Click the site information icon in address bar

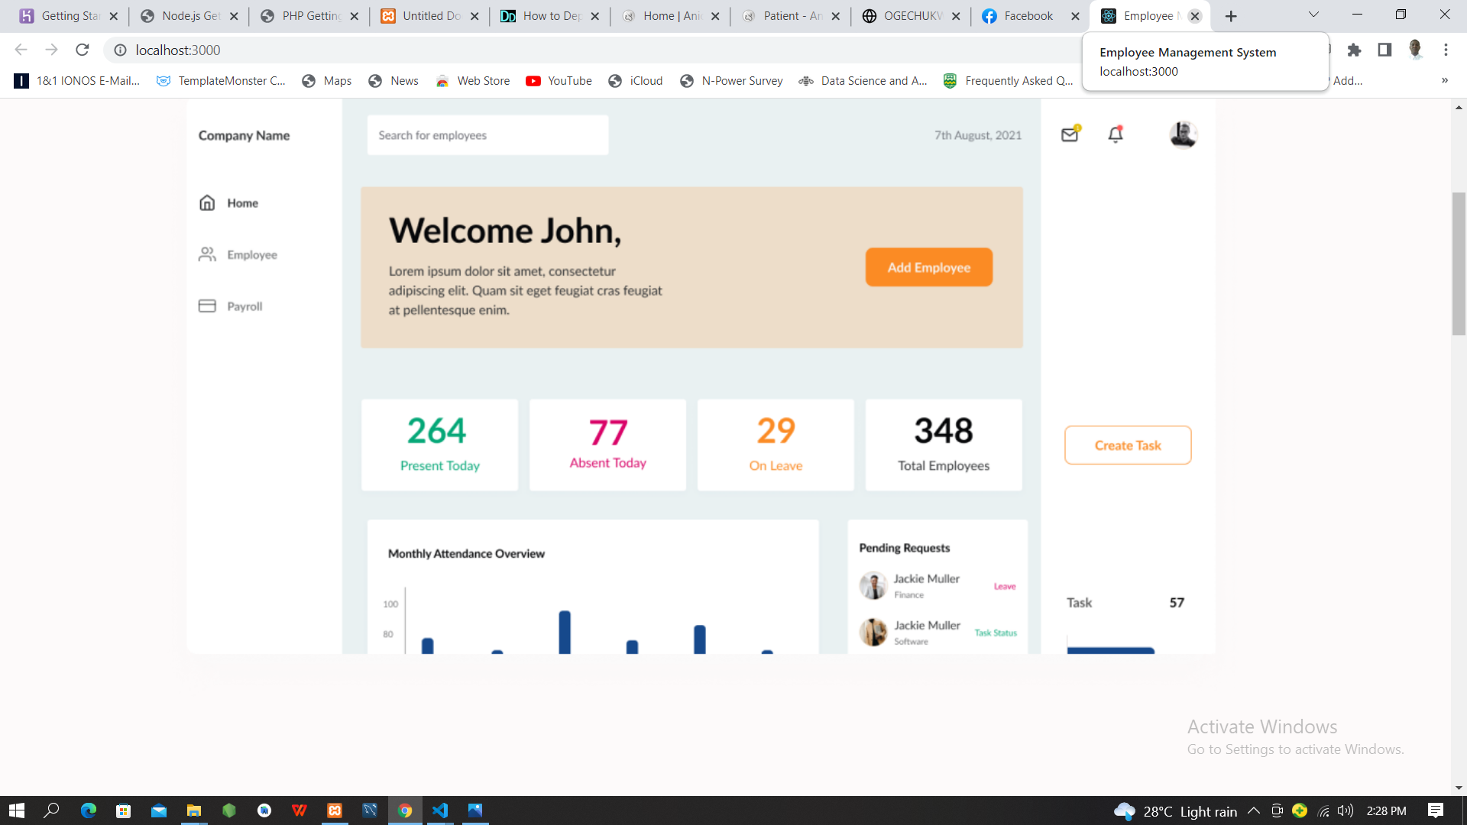pos(120,50)
